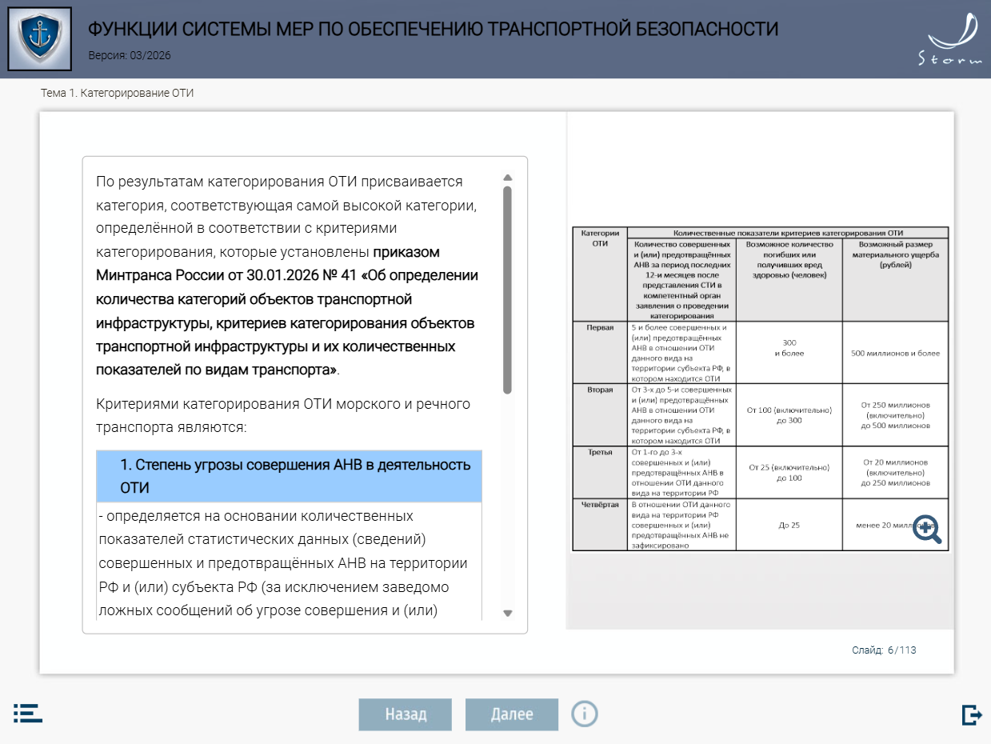Click the info icon beside Далее
The image size is (991, 744).
pyautogui.click(x=585, y=713)
